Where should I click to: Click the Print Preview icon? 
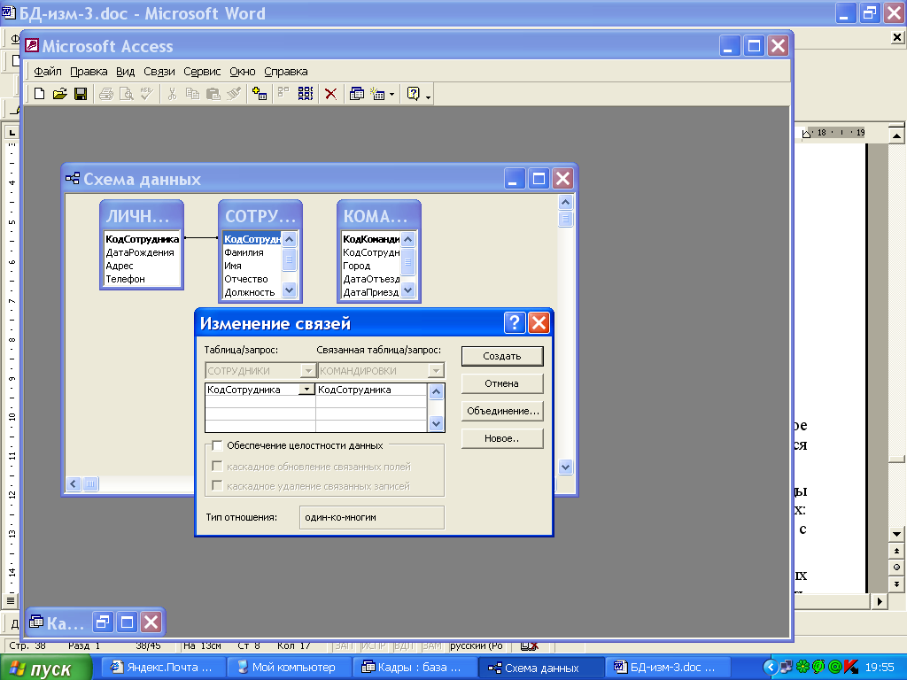click(x=126, y=94)
